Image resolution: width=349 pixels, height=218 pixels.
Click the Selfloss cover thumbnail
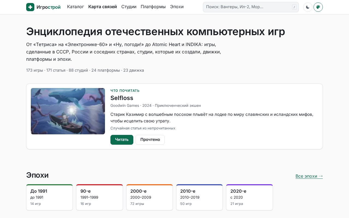68,111
